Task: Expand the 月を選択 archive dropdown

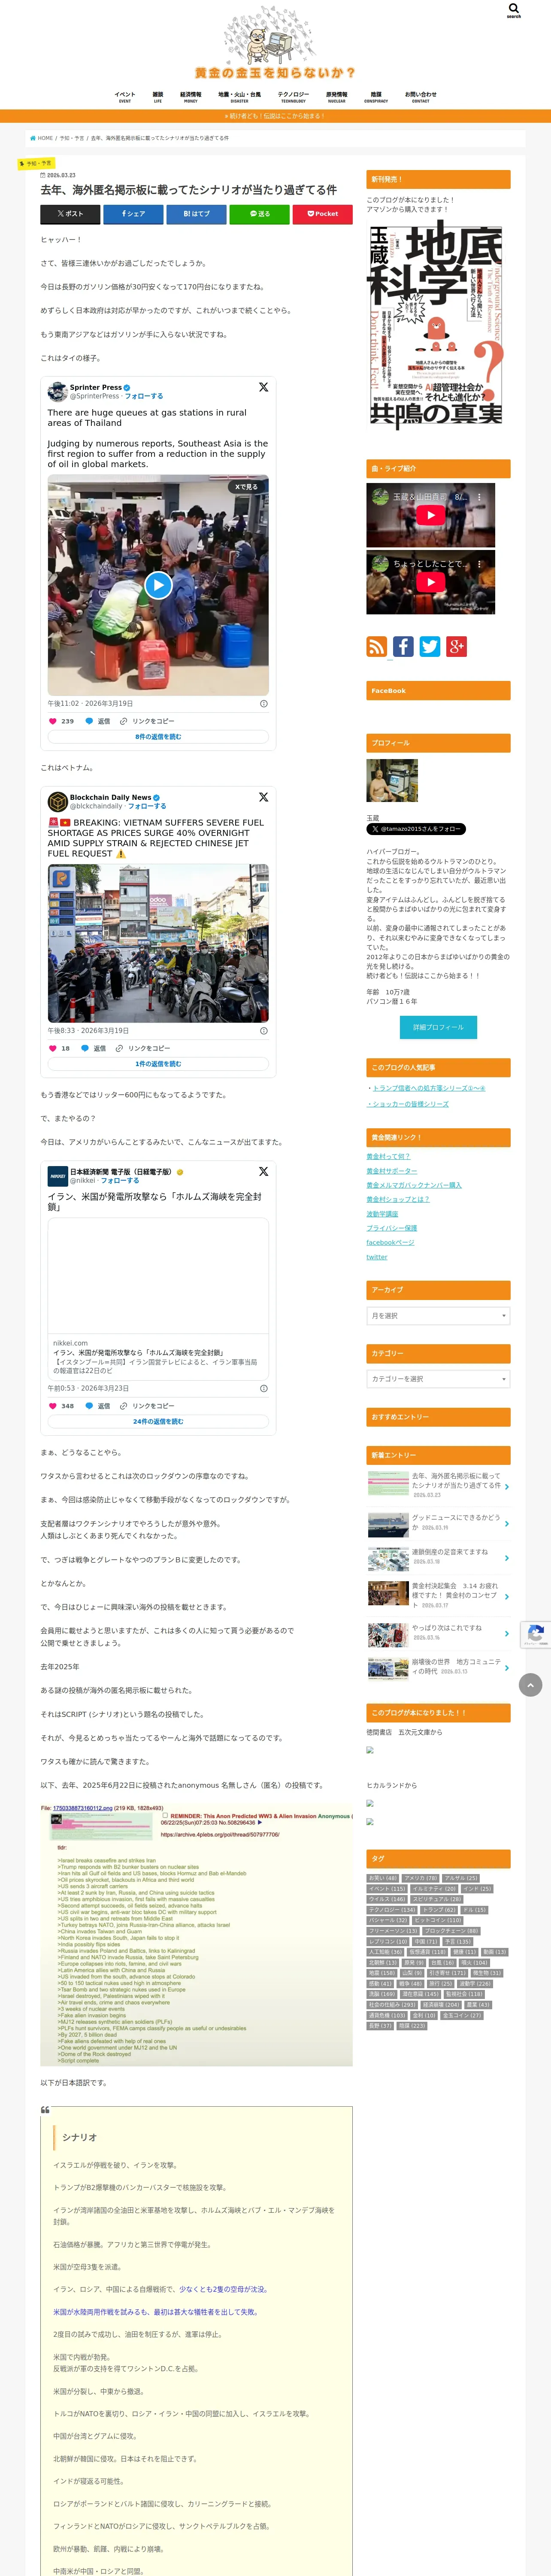Action: 438,1315
